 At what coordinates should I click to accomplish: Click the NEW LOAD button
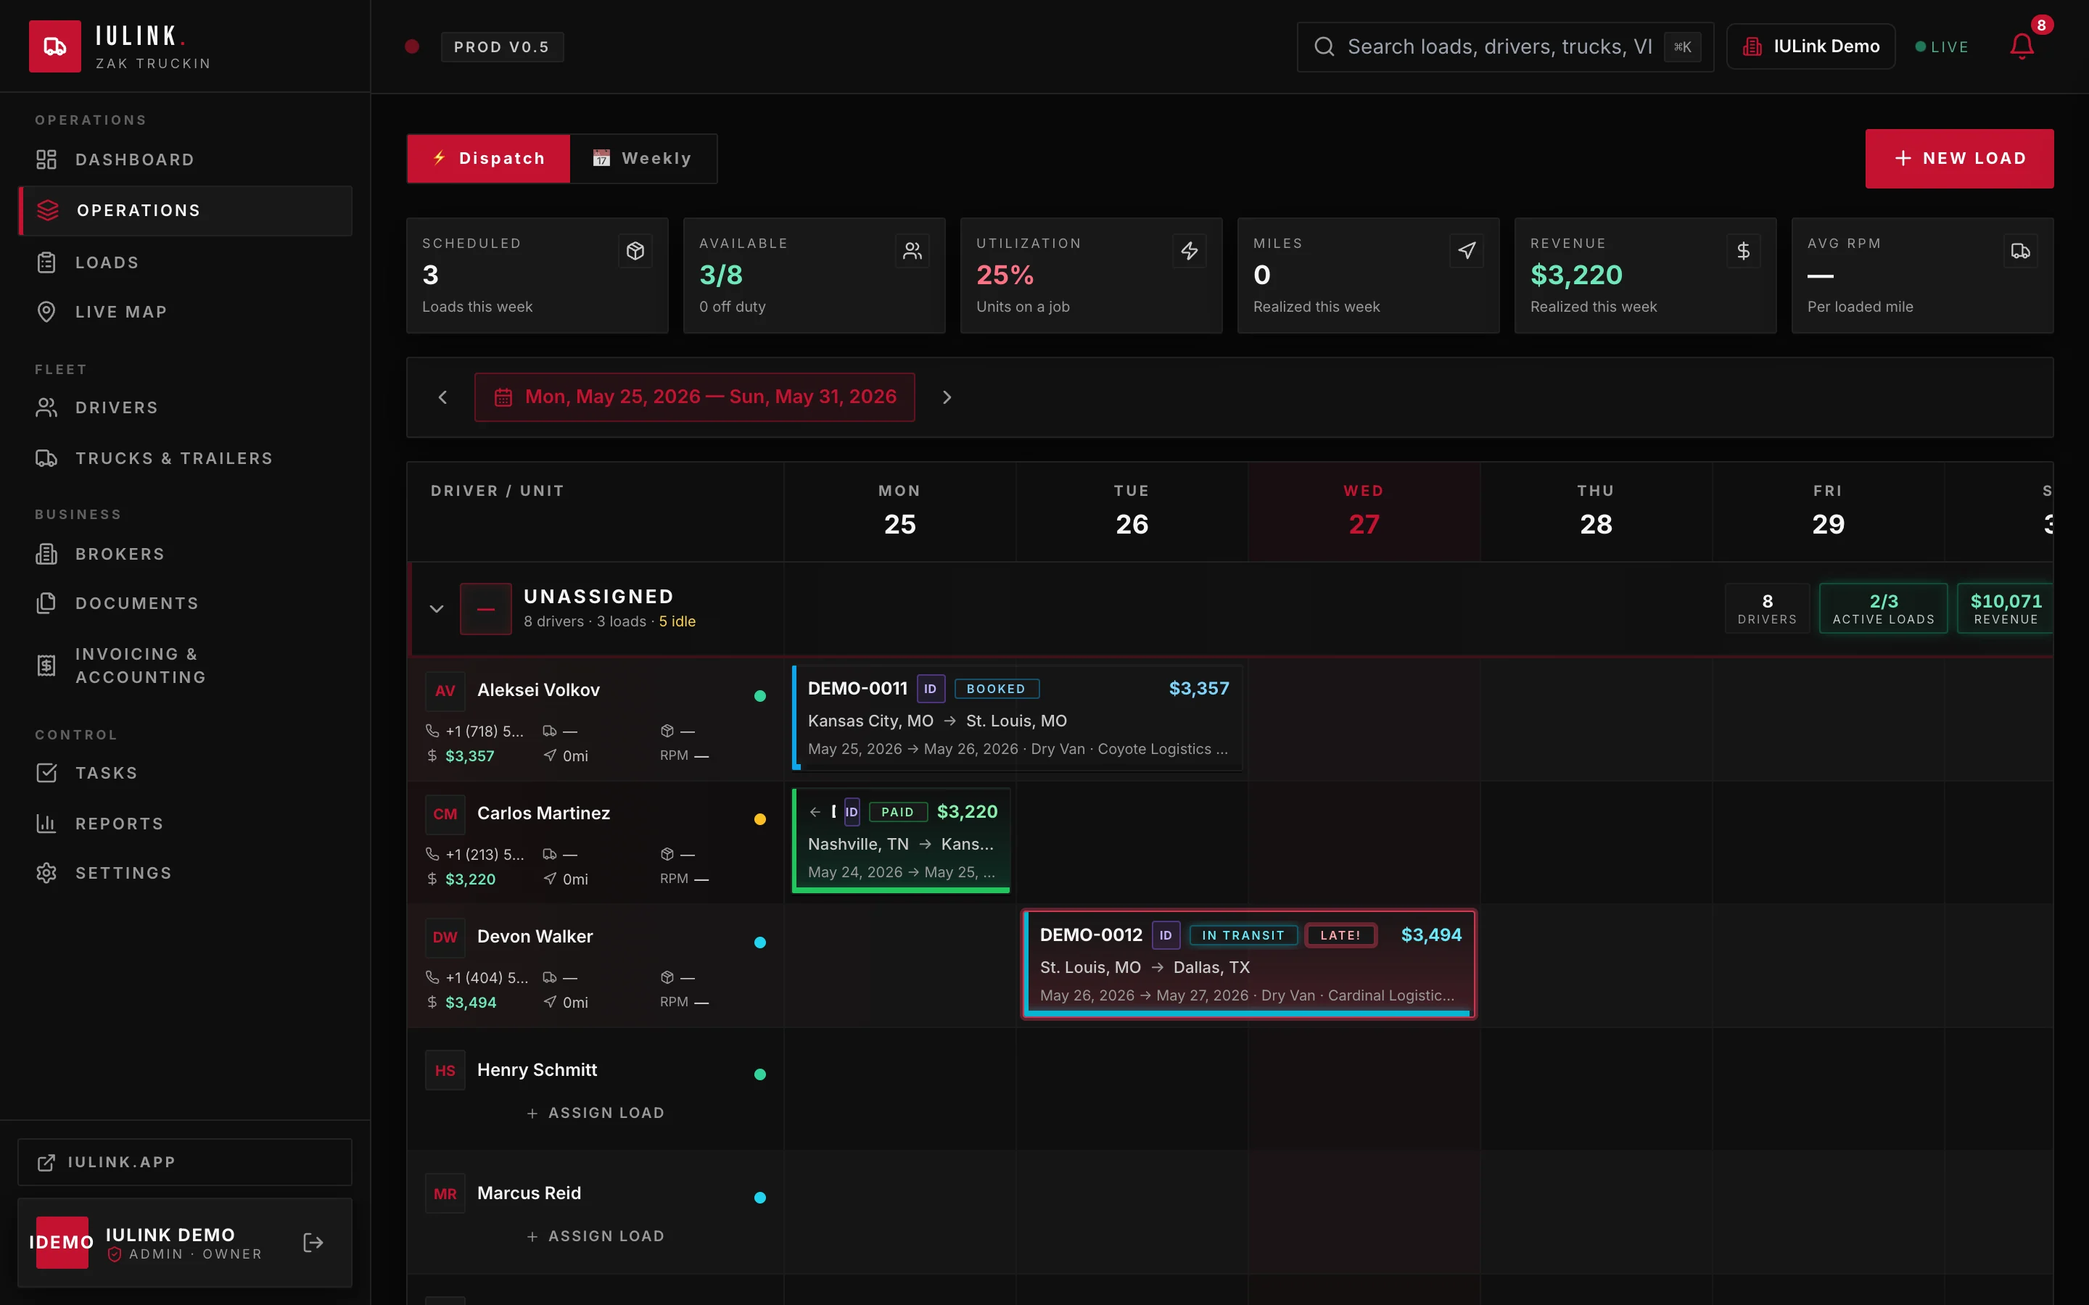pos(1959,159)
